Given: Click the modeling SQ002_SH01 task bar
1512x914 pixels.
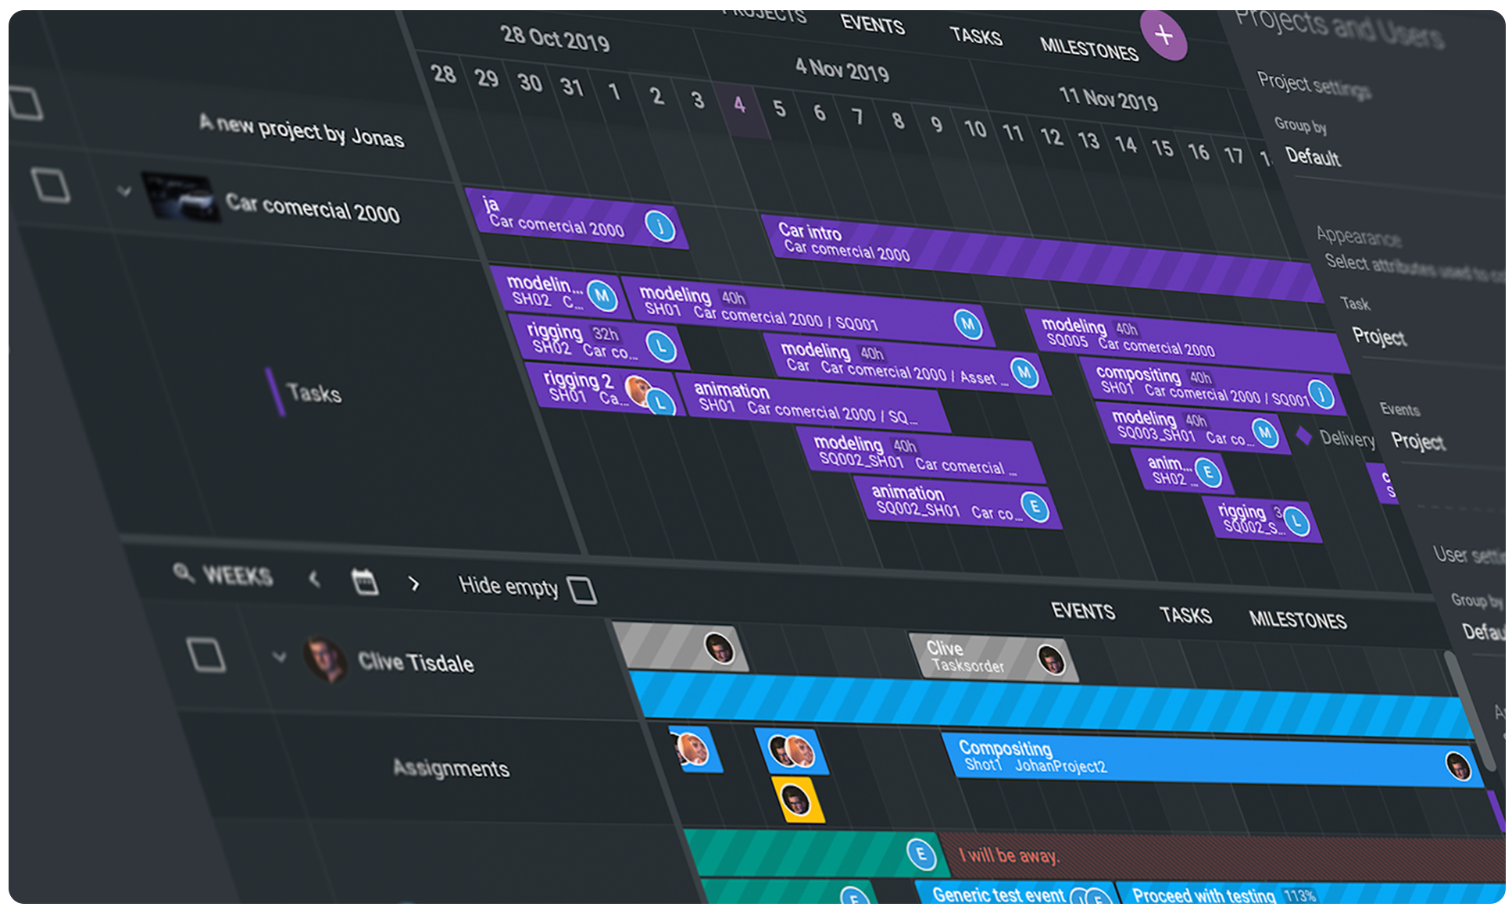Looking at the screenshot, I should tap(920, 456).
